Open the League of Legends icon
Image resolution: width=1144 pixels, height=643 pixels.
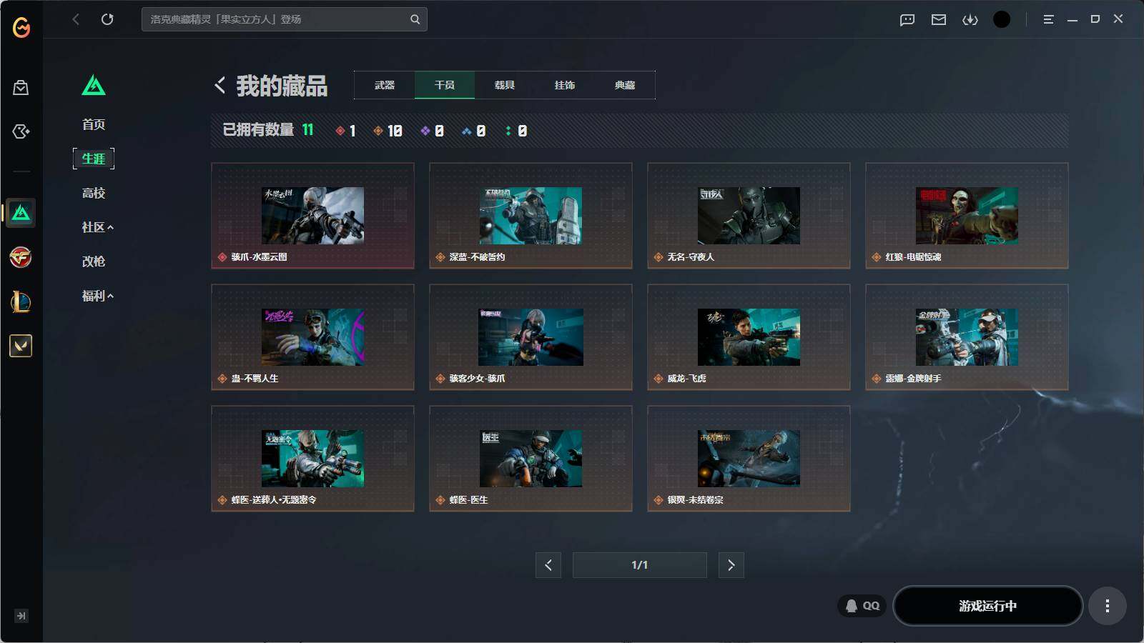21,301
